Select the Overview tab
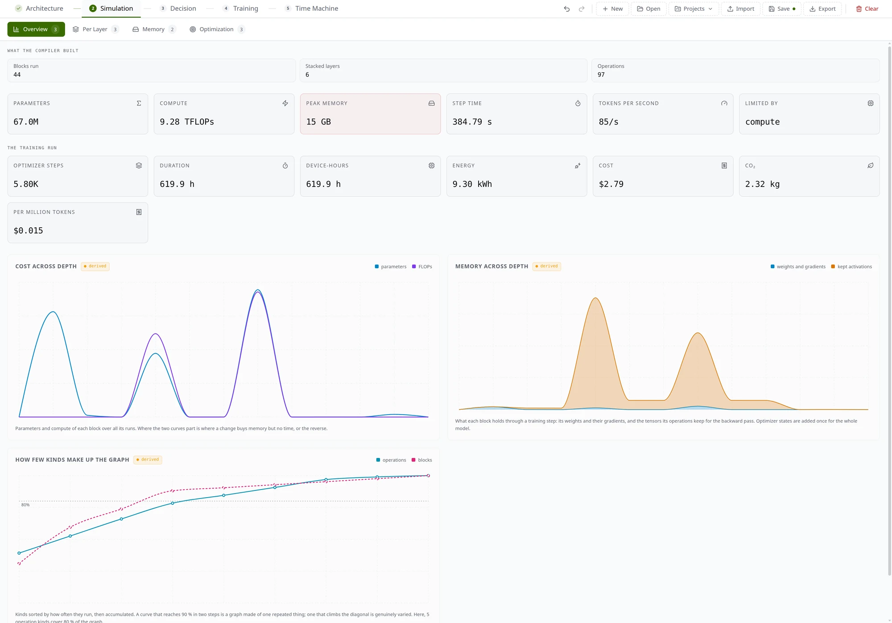 [x=36, y=29]
